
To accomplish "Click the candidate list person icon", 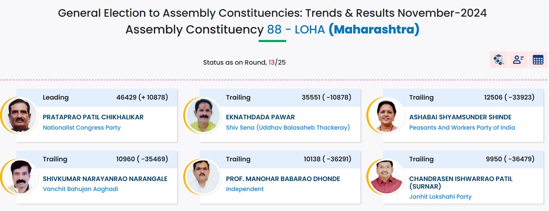I will 518,60.
